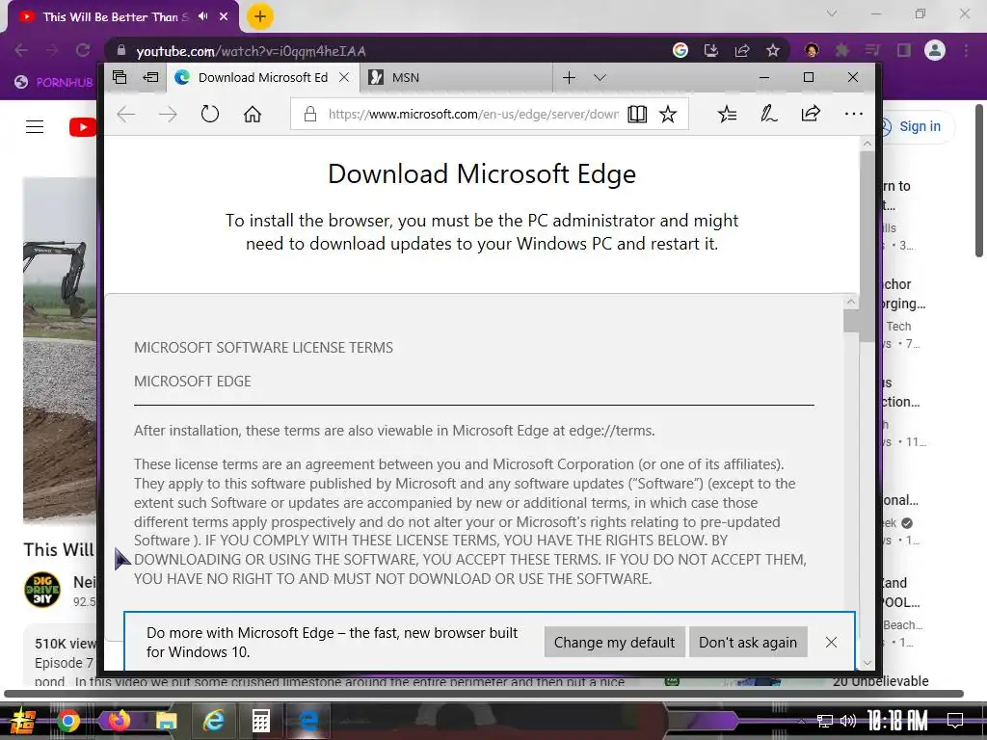
Task: Click youtube.com URL in Chrome address bar
Action: coord(251,51)
